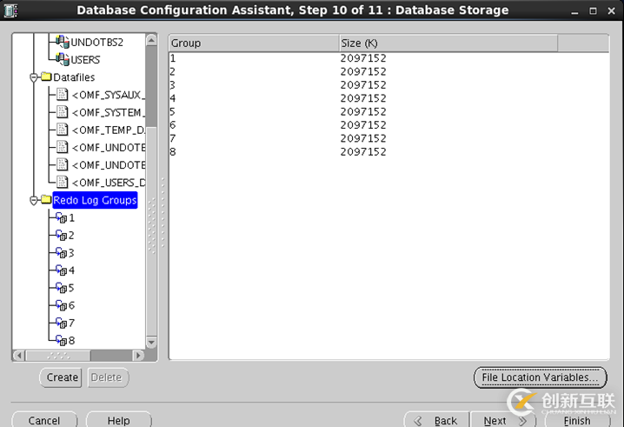Click redo log group 8 icon in tree
This screenshot has width=624, height=427.
point(62,340)
